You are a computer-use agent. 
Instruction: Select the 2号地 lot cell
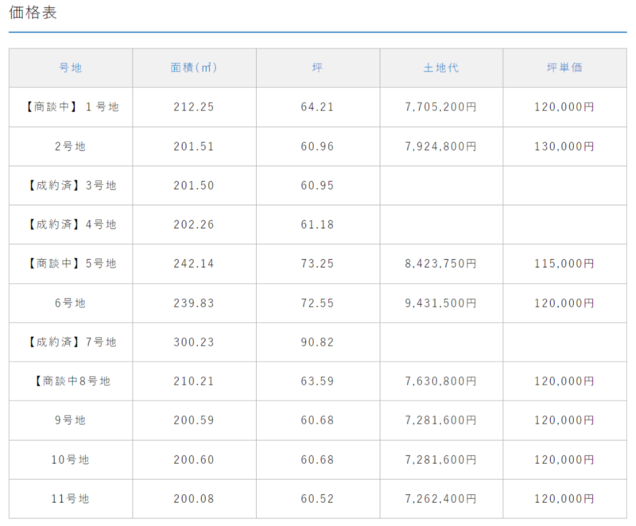[71, 146]
